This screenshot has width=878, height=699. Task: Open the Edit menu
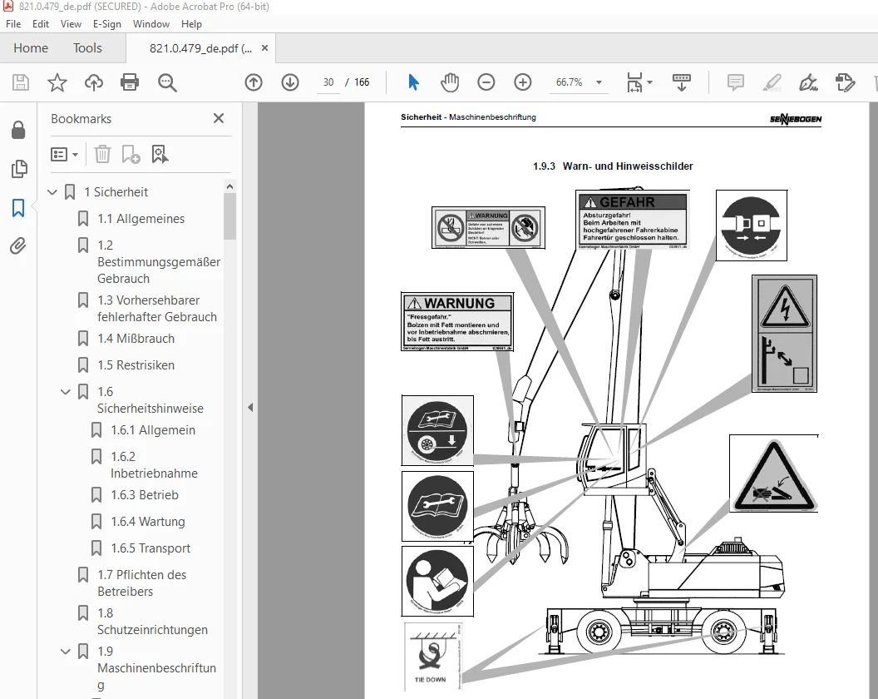[x=40, y=24]
